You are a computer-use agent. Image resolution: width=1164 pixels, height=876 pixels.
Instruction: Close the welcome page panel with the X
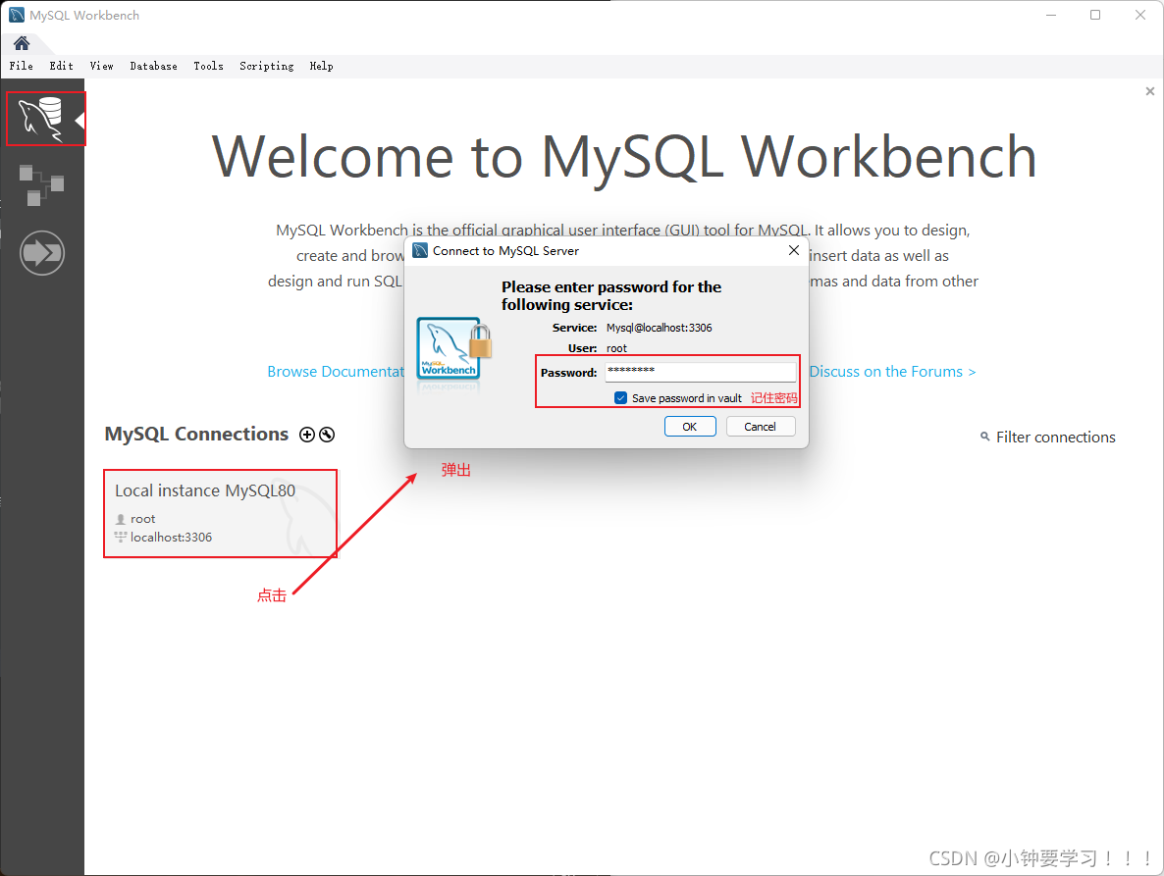point(1150,91)
